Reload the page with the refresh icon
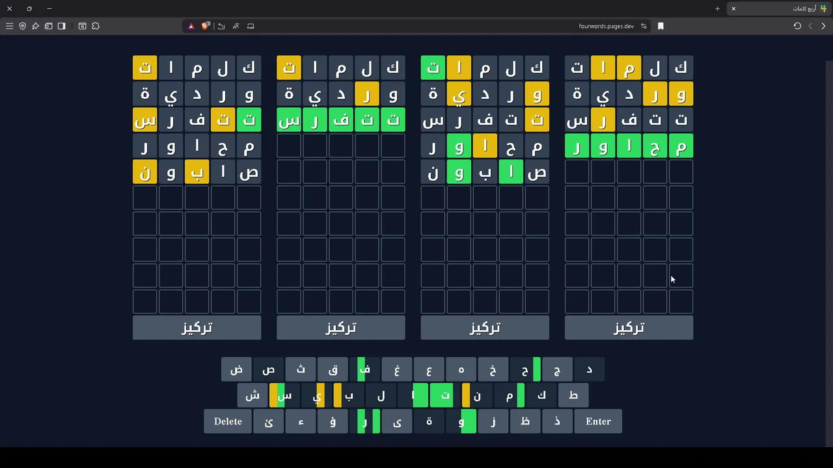Screen dimensions: 833x468 click(x=797, y=26)
